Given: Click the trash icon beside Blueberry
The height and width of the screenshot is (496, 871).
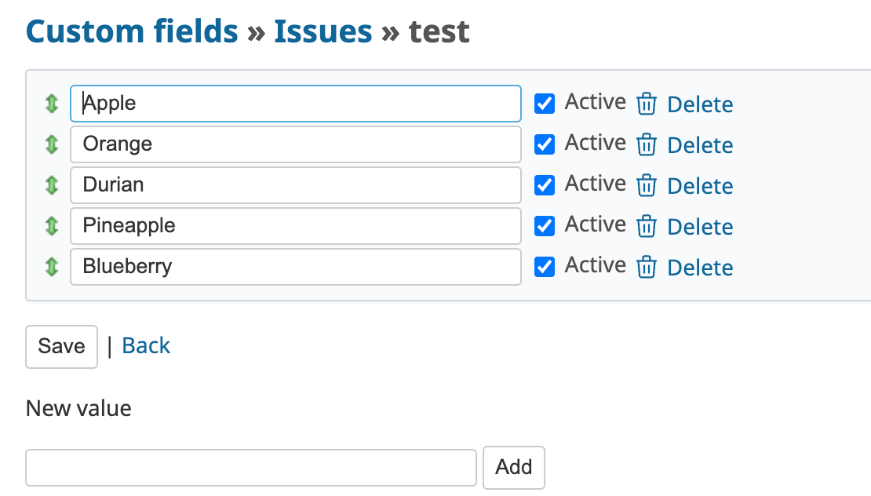Looking at the screenshot, I should pos(646,268).
